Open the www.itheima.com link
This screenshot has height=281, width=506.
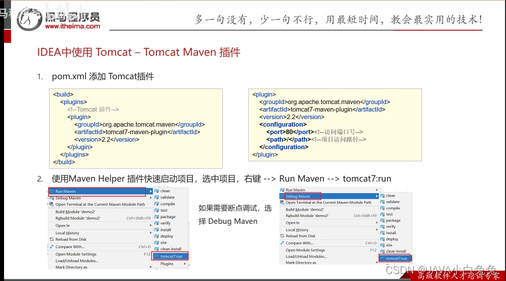(72, 26)
